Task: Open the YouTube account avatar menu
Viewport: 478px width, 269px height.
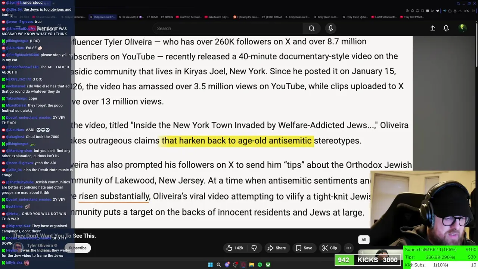Action: [462, 28]
